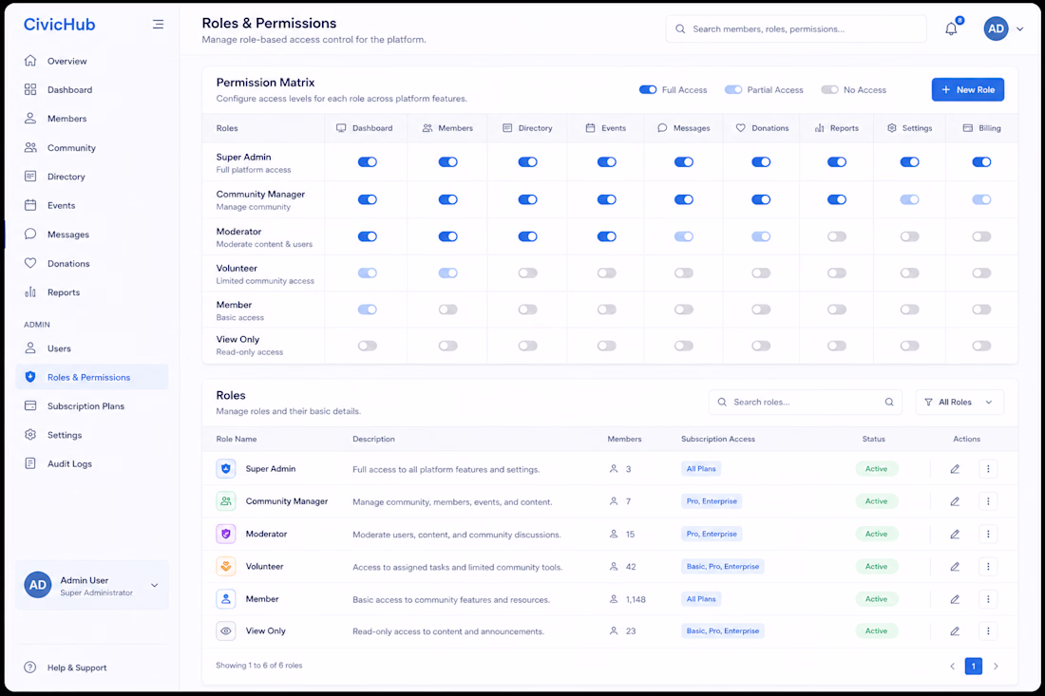
Task: Open Subscription Plans page
Action: coord(92,406)
